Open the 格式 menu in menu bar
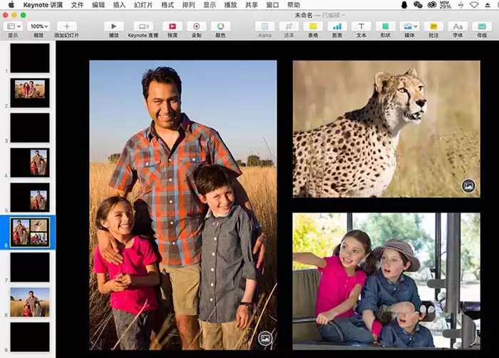Viewport: 499px width, 358px height. (167, 5)
